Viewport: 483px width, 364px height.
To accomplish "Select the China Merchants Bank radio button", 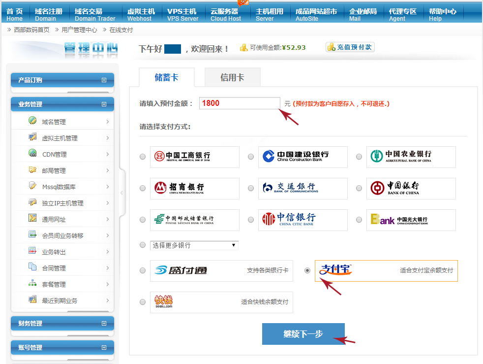I will point(143,189).
